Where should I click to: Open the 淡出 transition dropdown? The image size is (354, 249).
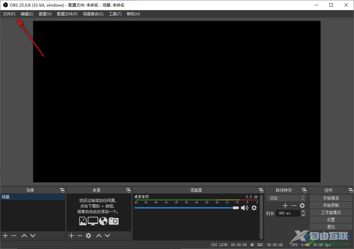[286, 198]
